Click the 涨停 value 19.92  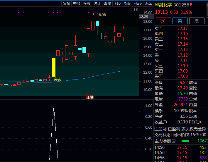tap(183, 82)
